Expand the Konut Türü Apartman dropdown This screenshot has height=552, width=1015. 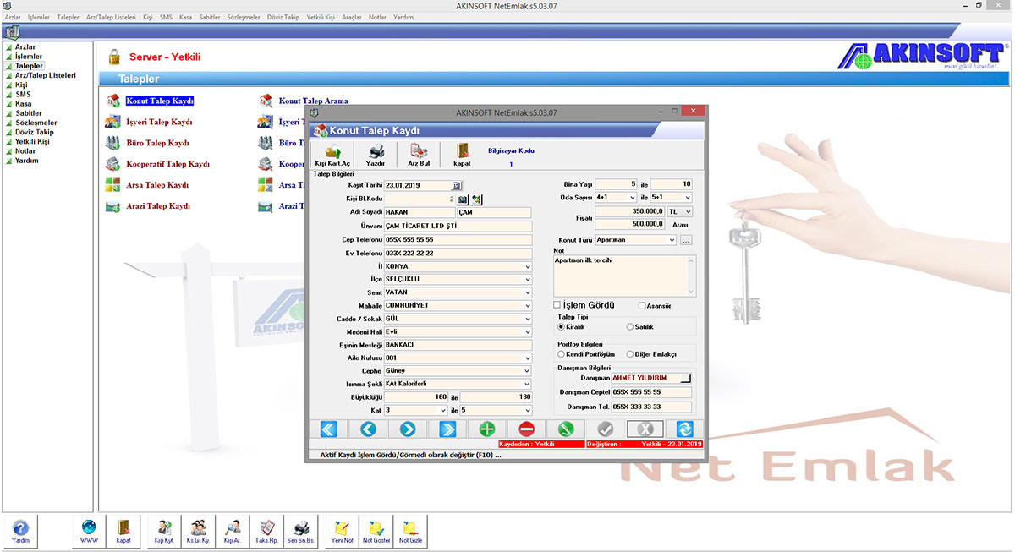(x=673, y=239)
